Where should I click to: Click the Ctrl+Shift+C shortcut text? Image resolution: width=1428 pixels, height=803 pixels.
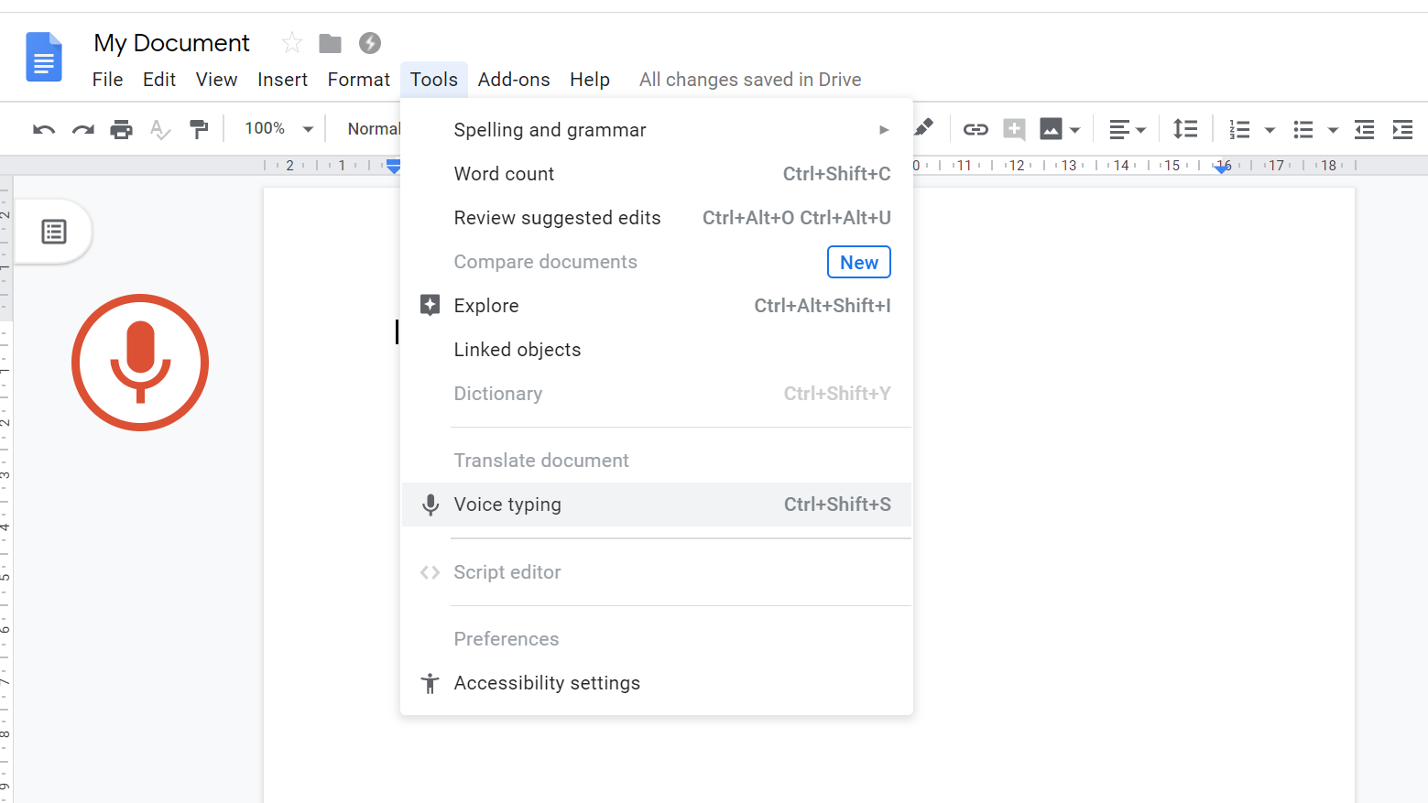836,174
